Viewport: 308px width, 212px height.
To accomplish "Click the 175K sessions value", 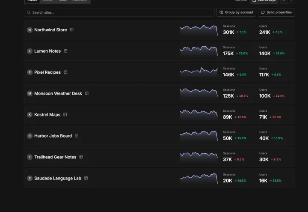I will (228, 54).
